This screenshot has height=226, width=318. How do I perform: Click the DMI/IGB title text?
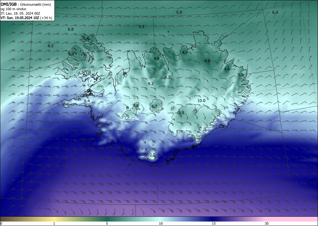[9, 4]
